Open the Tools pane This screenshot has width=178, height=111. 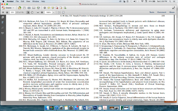point(152,12)
